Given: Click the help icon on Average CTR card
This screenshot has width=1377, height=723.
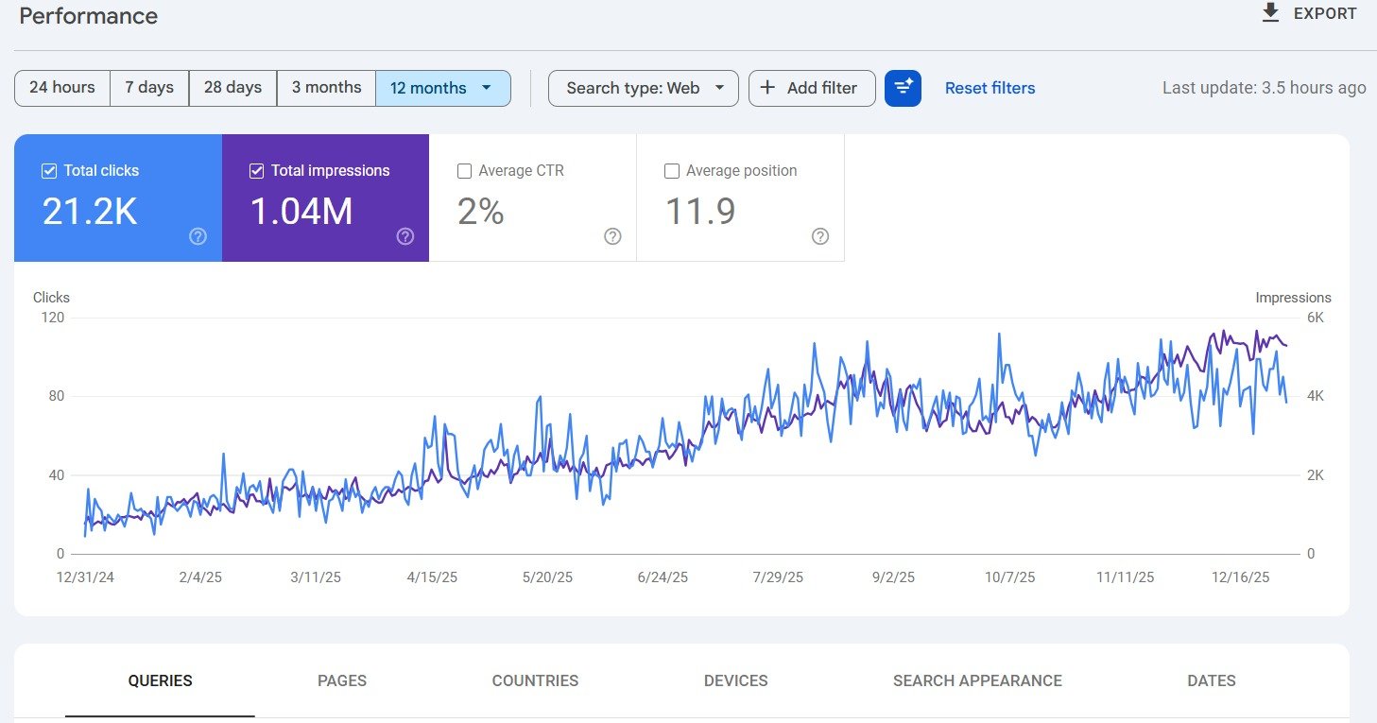Looking at the screenshot, I should (x=612, y=236).
